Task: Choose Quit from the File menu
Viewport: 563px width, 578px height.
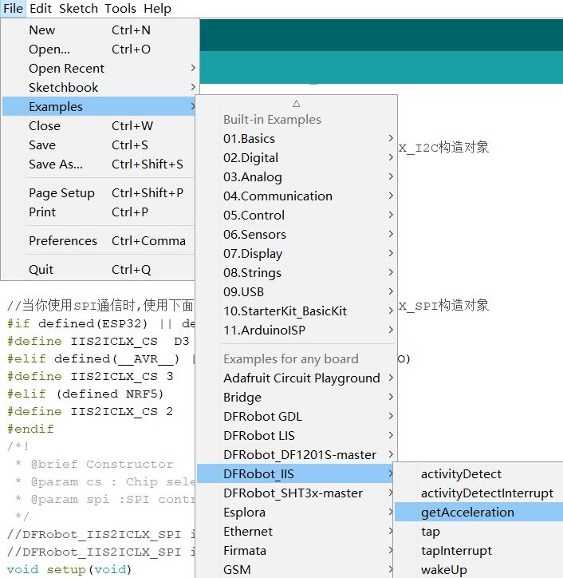Action: click(99, 270)
